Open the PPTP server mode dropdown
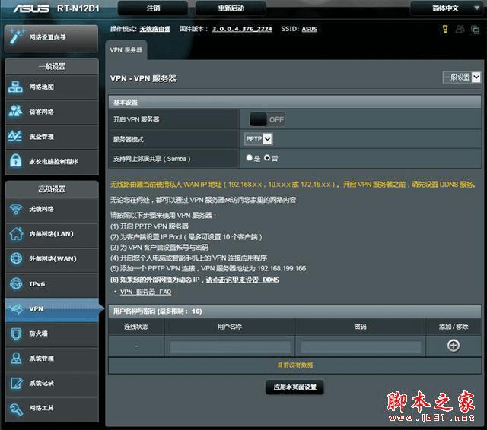The image size is (487, 430). click(259, 139)
